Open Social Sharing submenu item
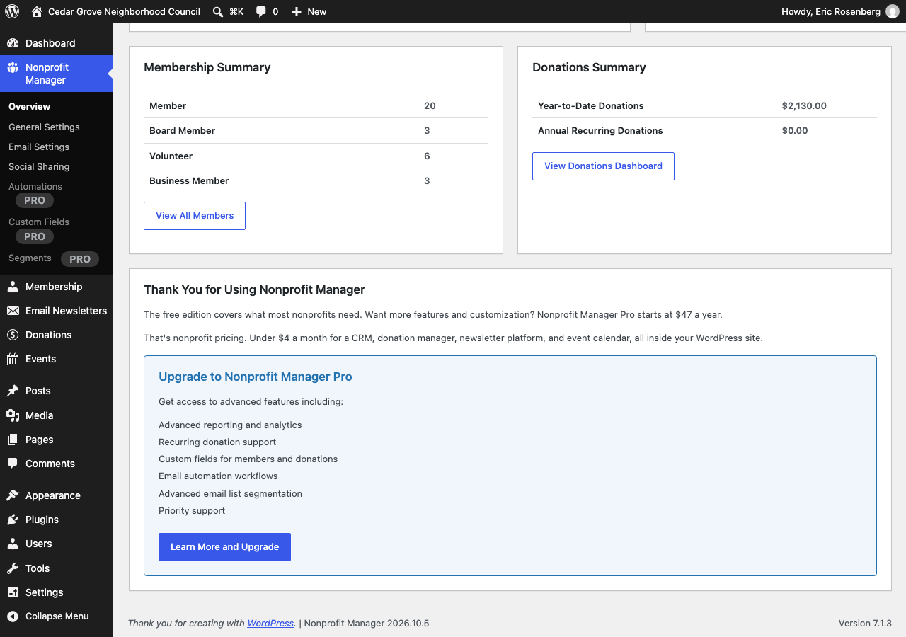 point(39,166)
